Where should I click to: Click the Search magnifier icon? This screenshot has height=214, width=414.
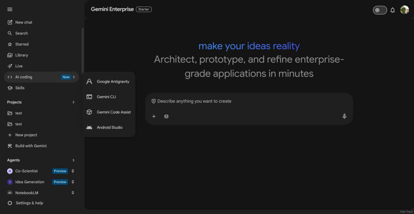point(10,33)
